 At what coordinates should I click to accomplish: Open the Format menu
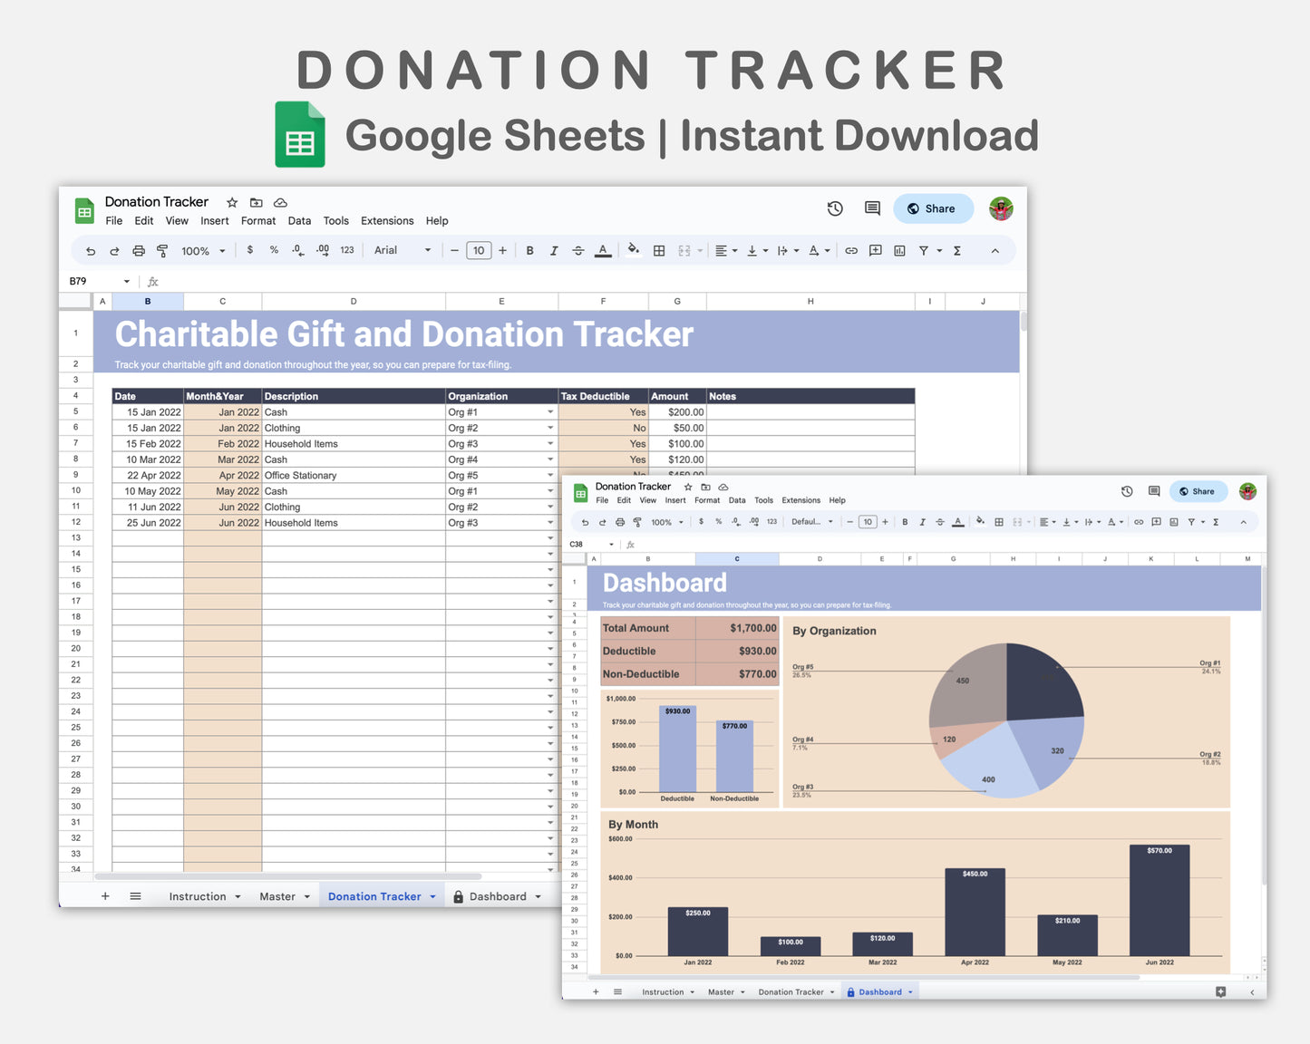click(257, 220)
